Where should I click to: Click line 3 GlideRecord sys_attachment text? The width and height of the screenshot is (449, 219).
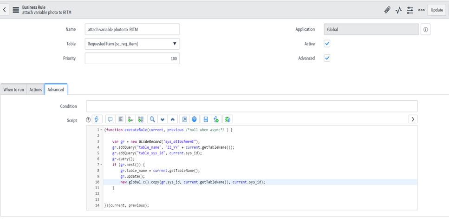(156, 141)
